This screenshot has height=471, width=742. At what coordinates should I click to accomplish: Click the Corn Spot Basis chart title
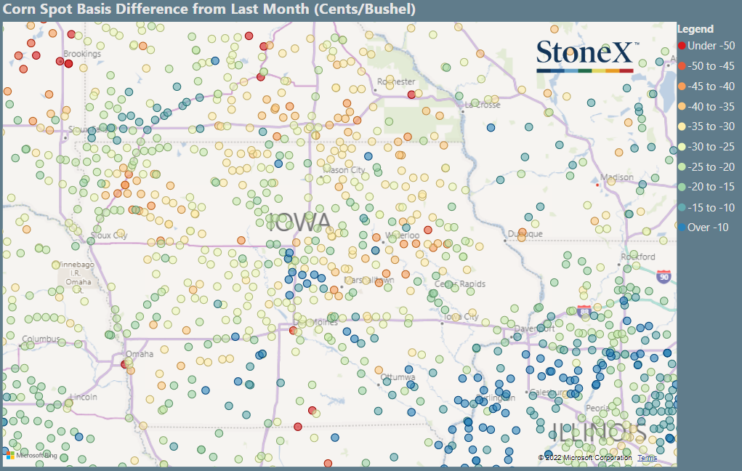click(209, 9)
